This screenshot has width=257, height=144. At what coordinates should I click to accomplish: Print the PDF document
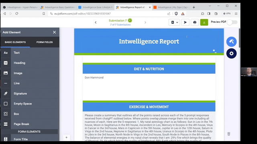(x=195, y=22)
